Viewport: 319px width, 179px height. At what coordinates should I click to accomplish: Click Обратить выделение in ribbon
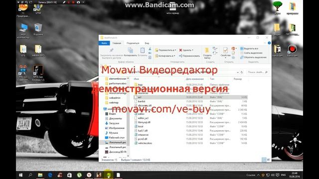pyautogui.click(x=253, y=57)
